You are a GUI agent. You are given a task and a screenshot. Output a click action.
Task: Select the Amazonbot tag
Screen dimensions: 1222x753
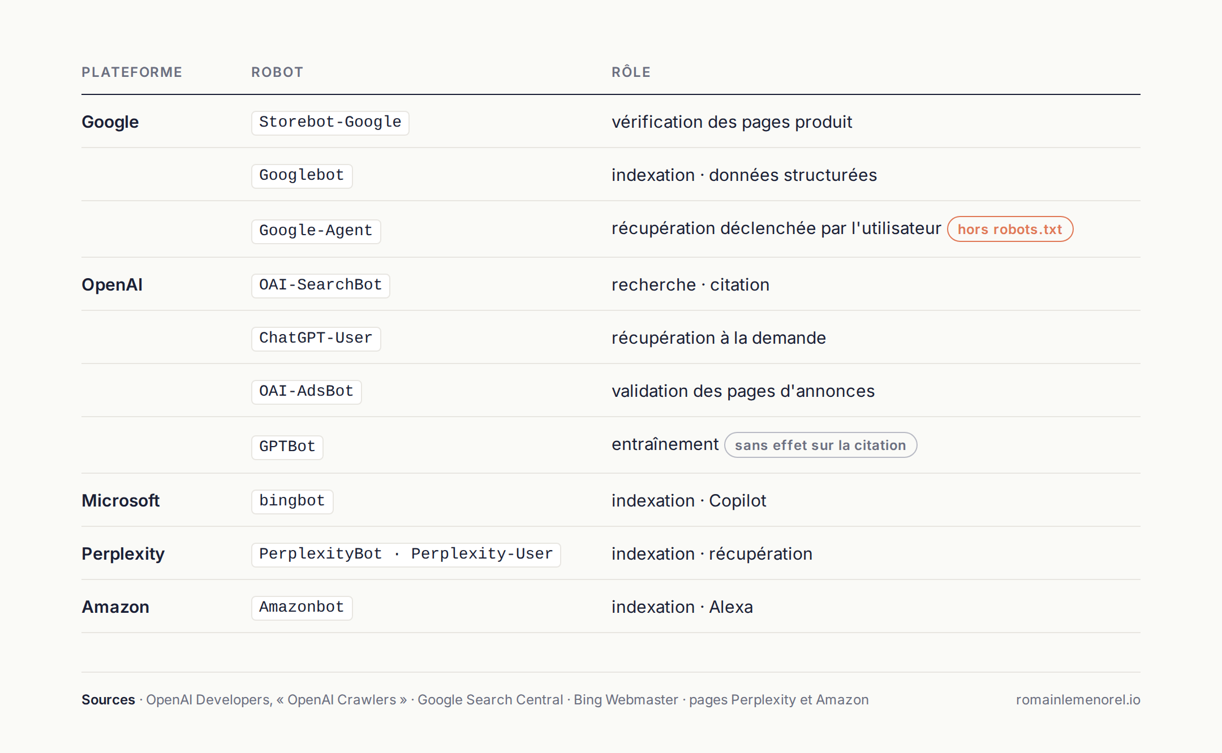(x=302, y=607)
